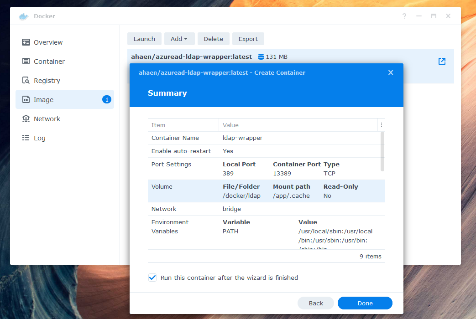Click the image size database icon
This screenshot has width=476, height=319.
pyautogui.click(x=261, y=57)
